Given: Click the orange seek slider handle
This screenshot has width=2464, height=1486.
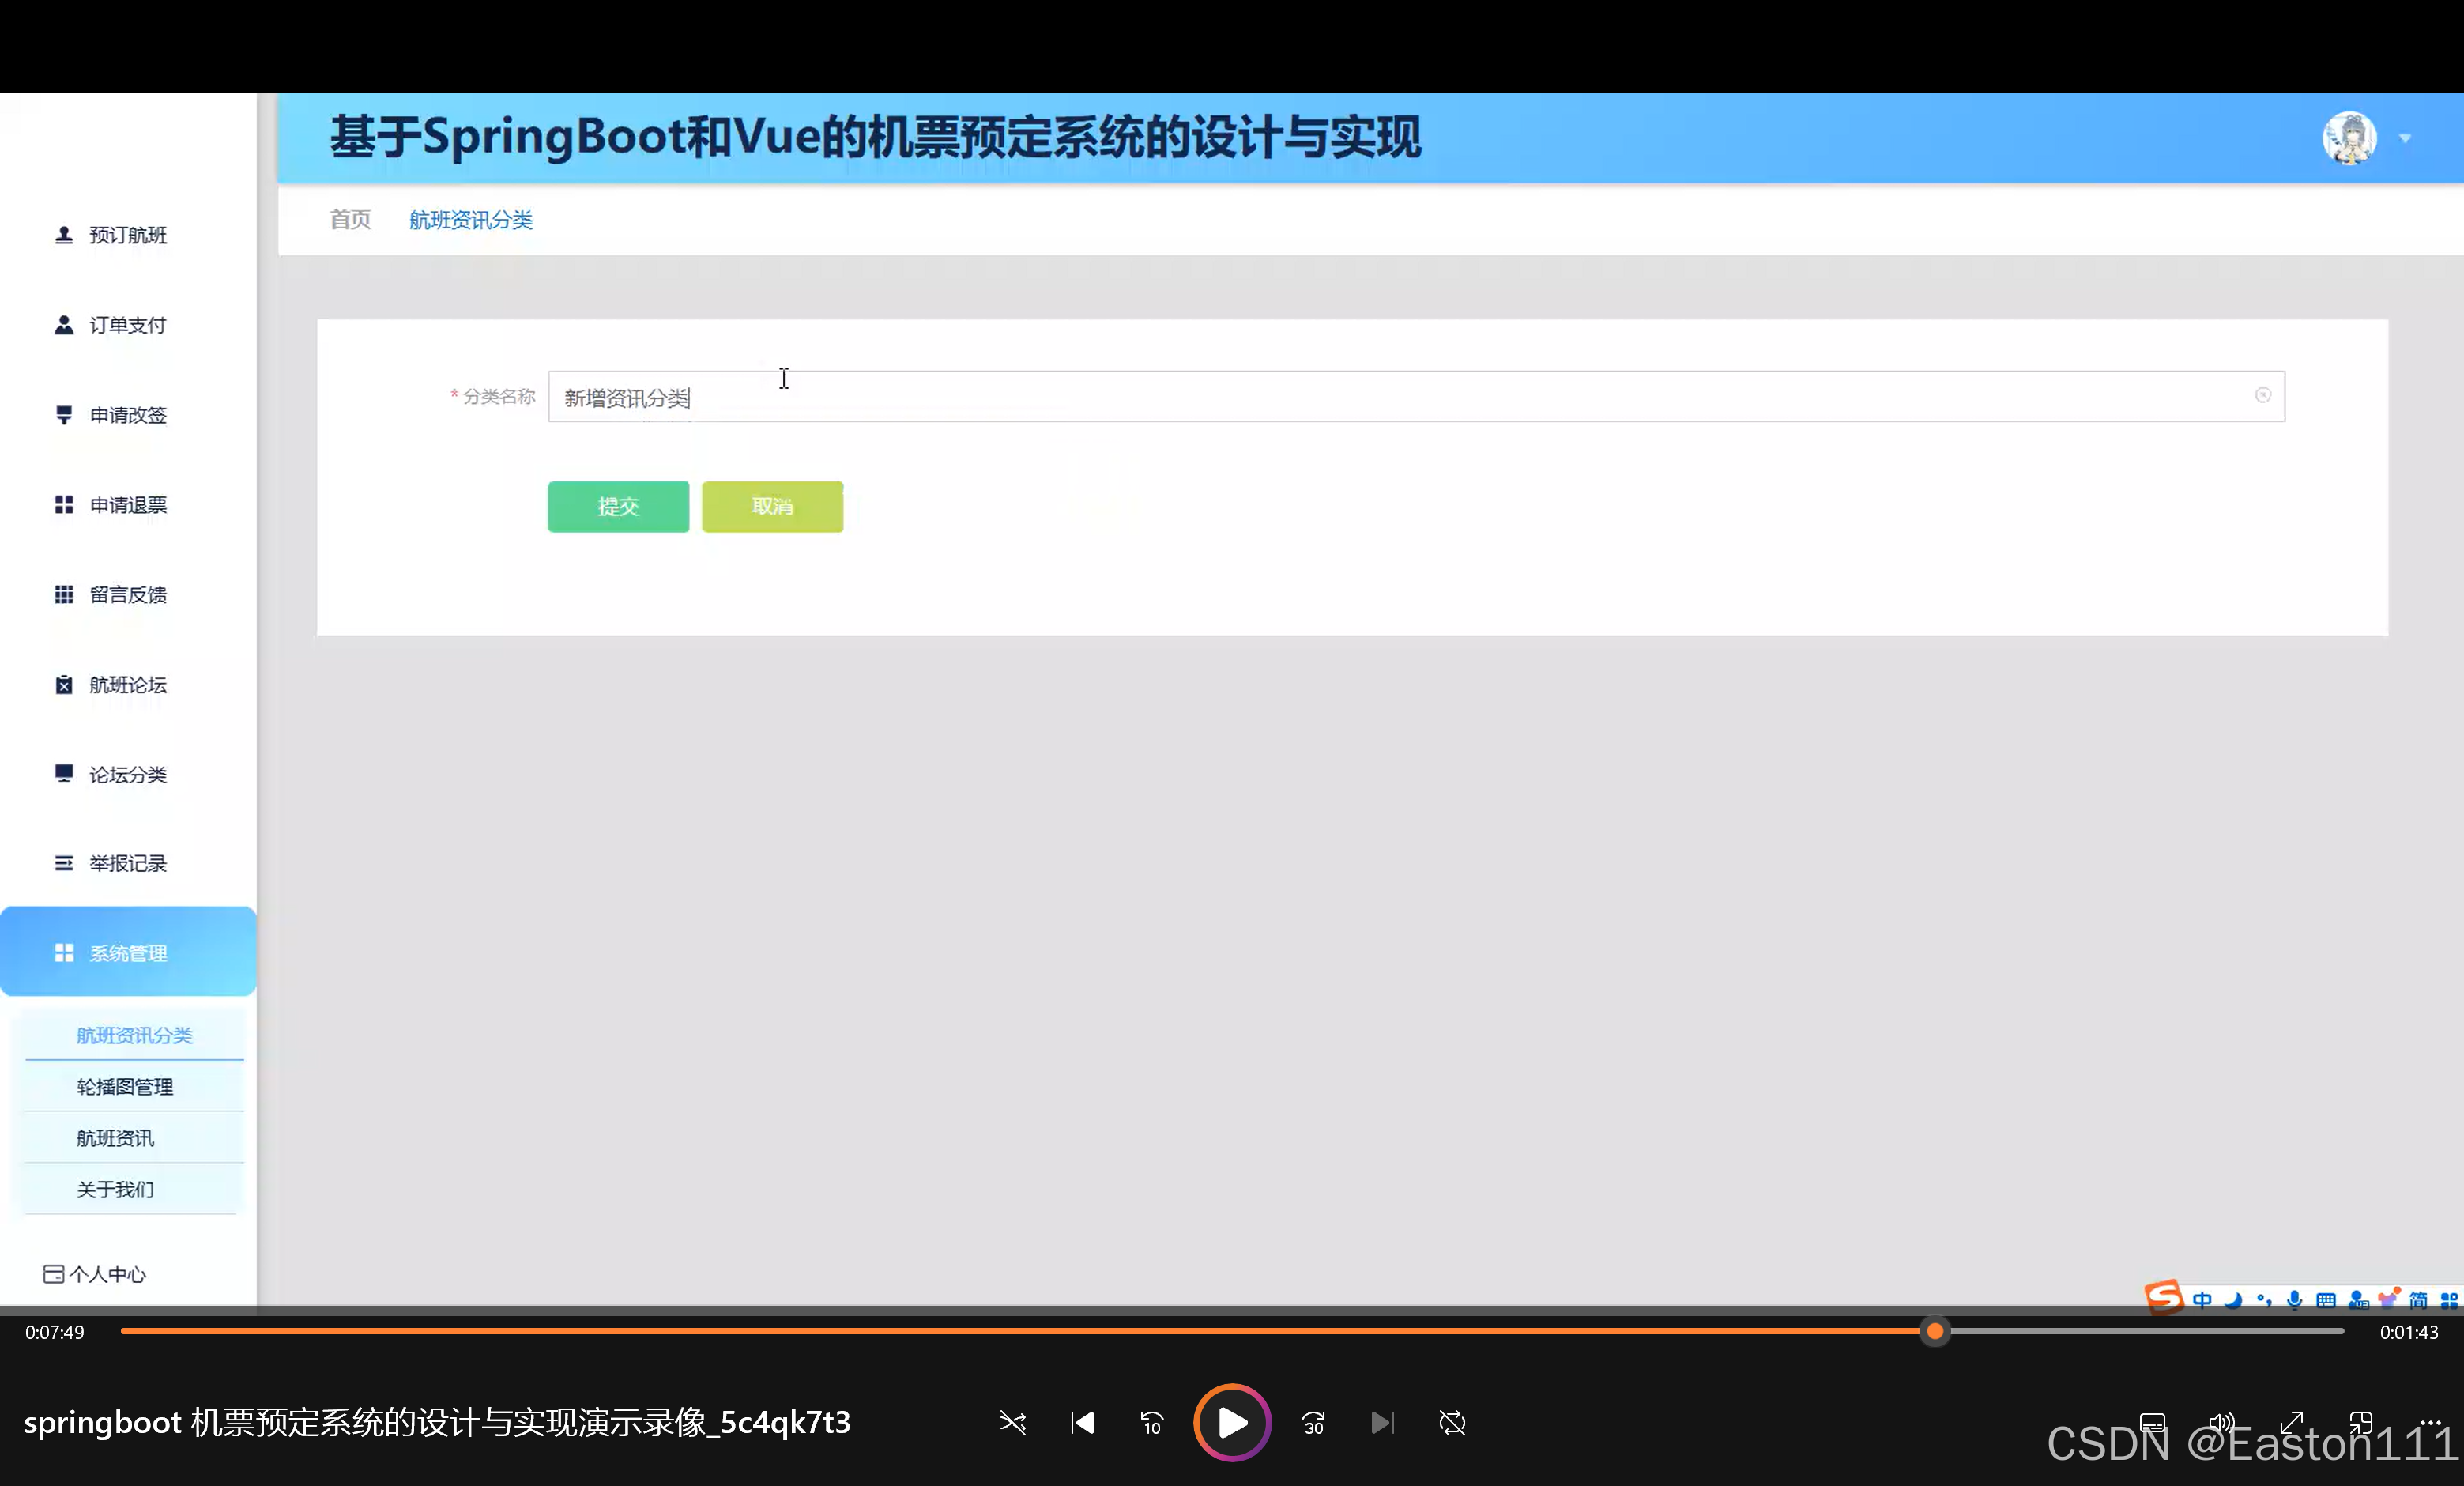Looking at the screenshot, I should point(1935,1330).
